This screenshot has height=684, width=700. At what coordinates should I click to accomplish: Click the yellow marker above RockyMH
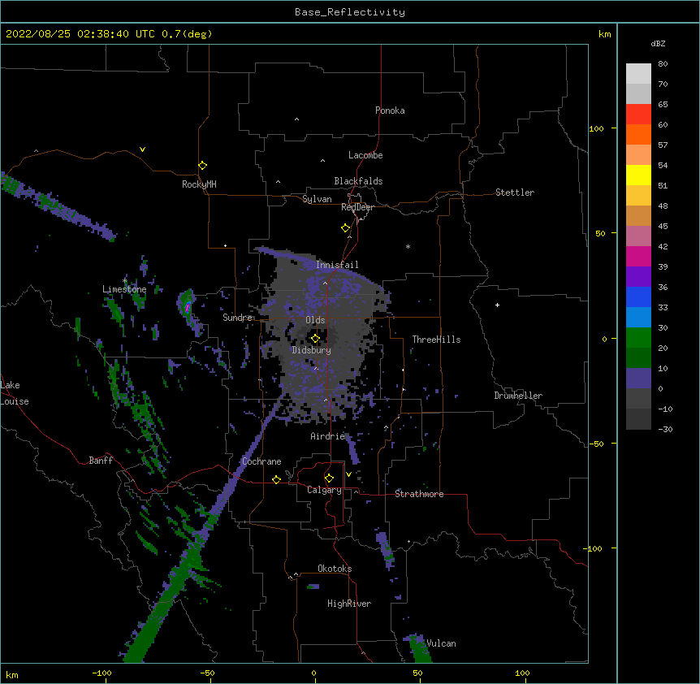(x=203, y=165)
